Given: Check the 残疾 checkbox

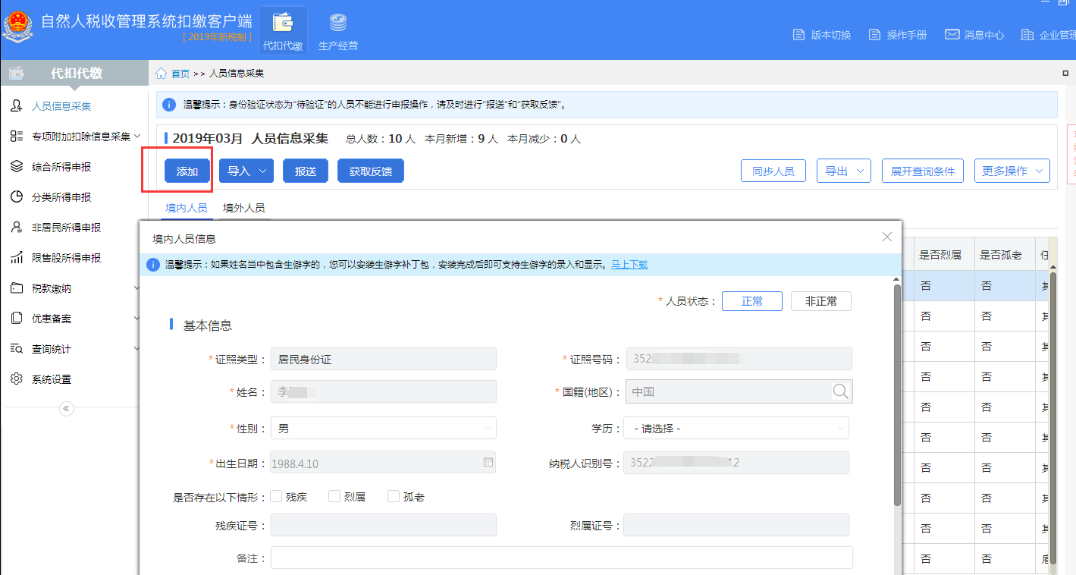Looking at the screenshot, I should pos(276,496).
